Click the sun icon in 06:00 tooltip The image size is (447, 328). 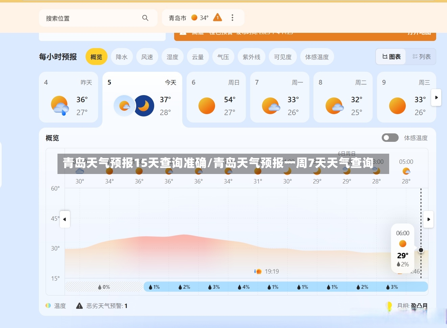click(403, 244)
